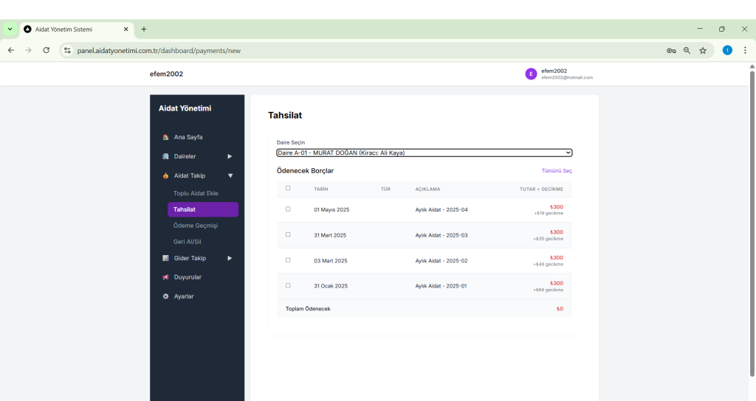Click the Ana Sayfa home icon
The width and height of the screenshot is (756, 401).
tap(165, 137)
